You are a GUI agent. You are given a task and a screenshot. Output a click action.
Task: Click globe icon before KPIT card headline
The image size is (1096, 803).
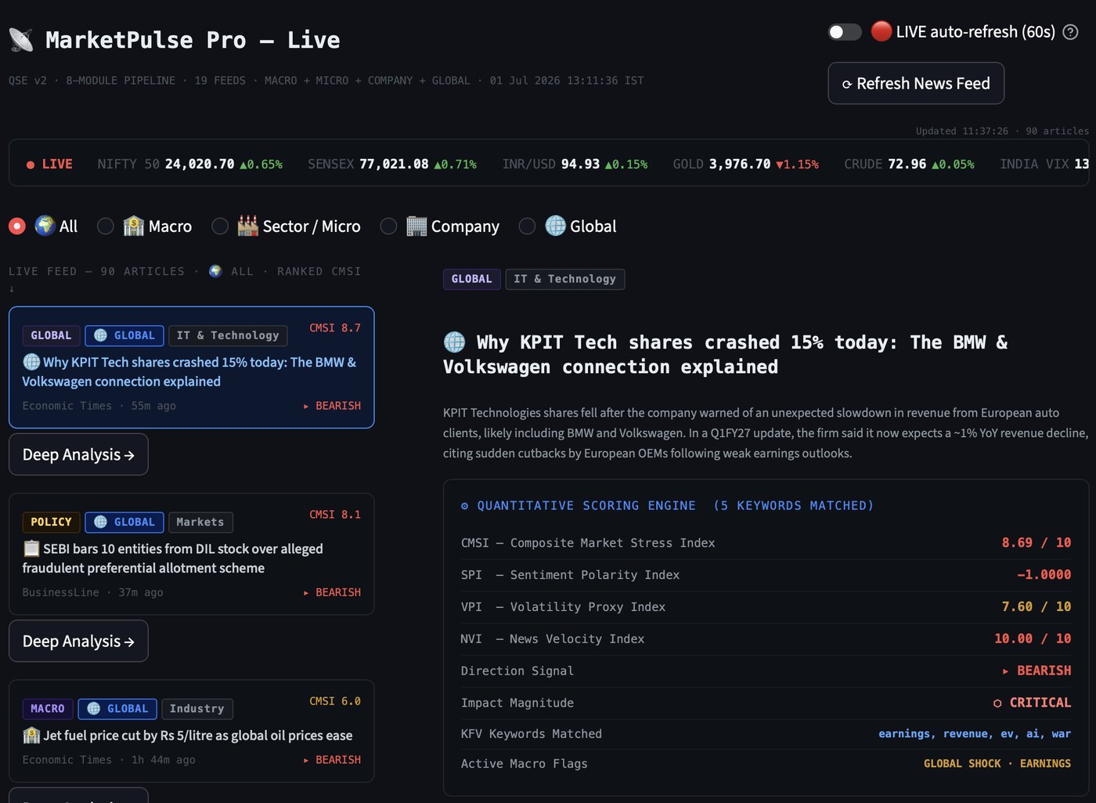[31, 362]
